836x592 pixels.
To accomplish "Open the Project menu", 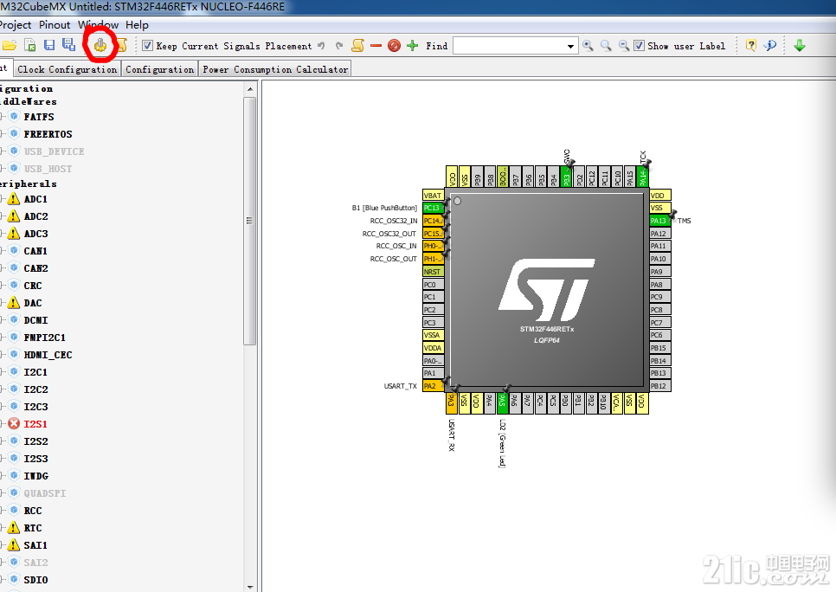I will (x=16, y=25).
